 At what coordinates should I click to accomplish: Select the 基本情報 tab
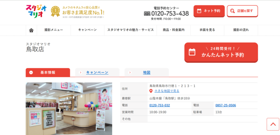[48, 73]
